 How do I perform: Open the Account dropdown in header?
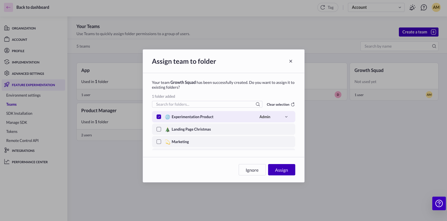click(x=376, y=7)
